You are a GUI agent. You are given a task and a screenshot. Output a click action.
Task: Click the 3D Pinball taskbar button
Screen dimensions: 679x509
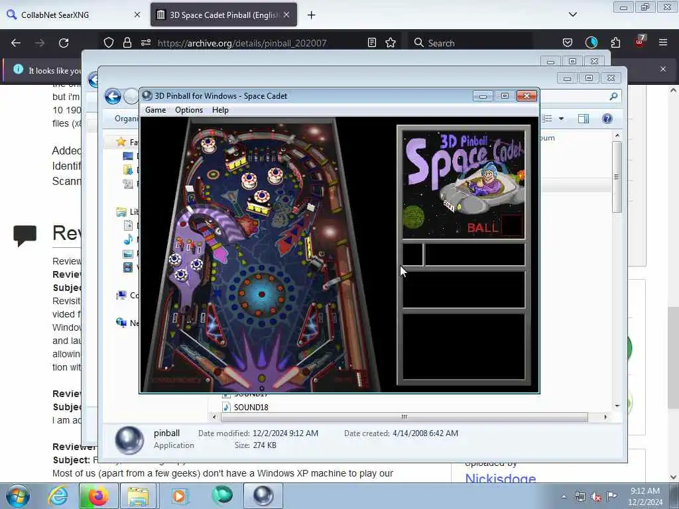(x=263, y=496)
